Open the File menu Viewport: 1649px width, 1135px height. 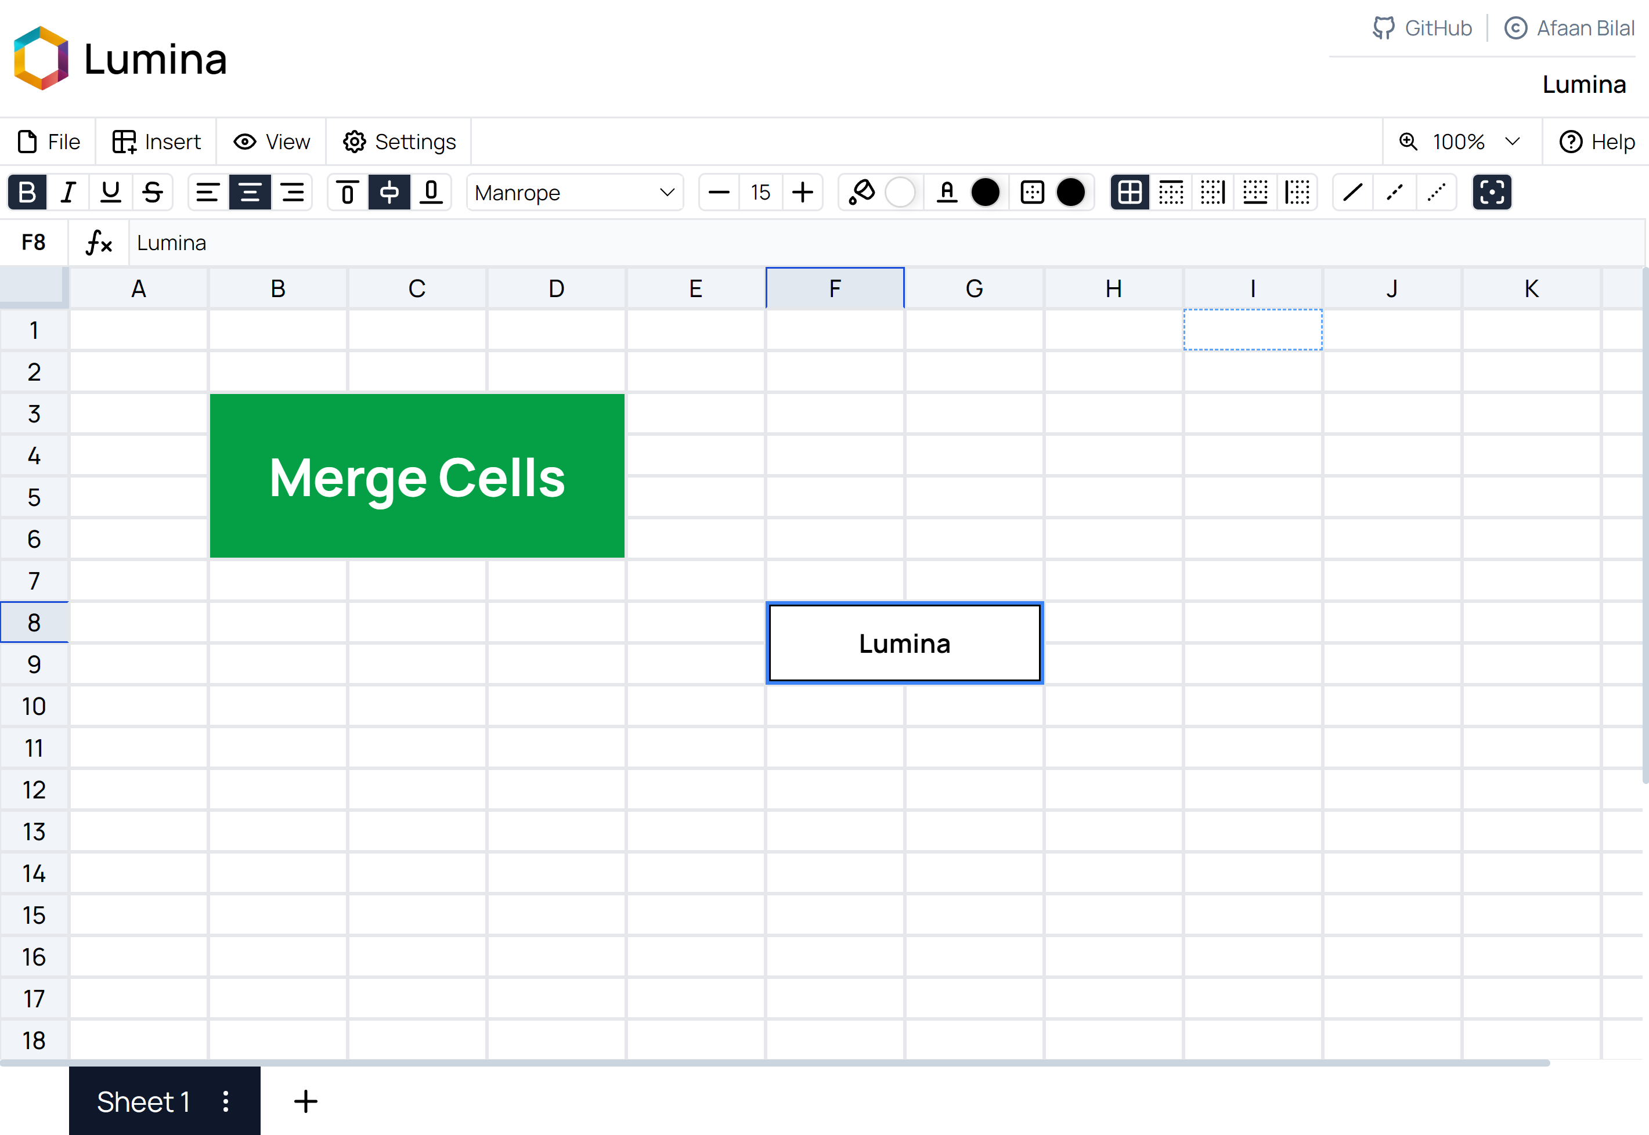48,142
